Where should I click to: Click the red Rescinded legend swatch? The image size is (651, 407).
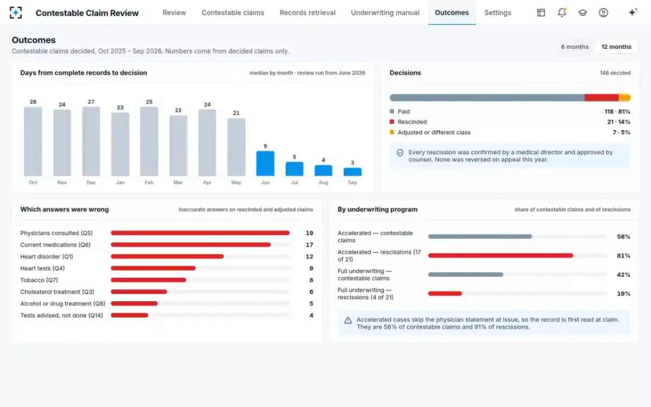coord(392,122)
